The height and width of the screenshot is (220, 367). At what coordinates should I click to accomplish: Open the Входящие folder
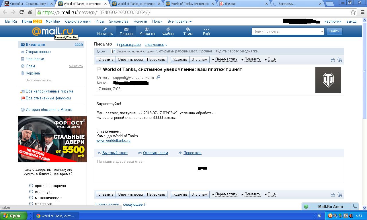(51, 45)
